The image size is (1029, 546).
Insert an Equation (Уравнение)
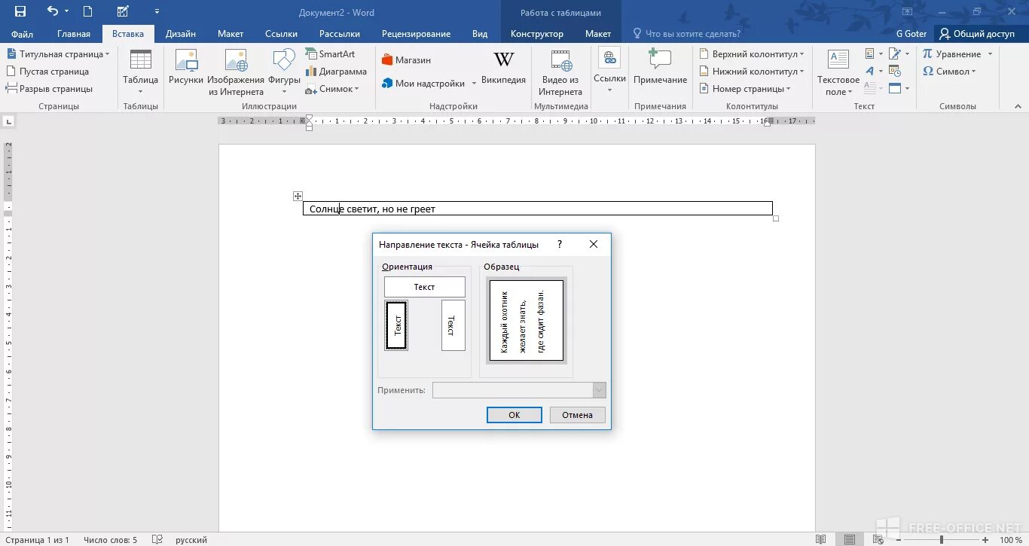[953, 54]
